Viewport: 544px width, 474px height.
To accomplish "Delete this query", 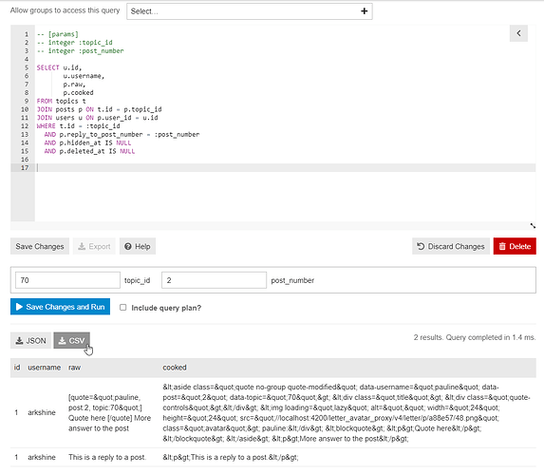I will point(515,246).
